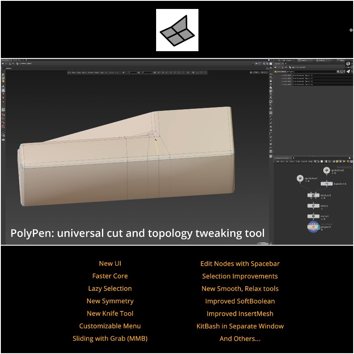
Task: Open the Layout menu in network editor
Action: pos(304,161)
